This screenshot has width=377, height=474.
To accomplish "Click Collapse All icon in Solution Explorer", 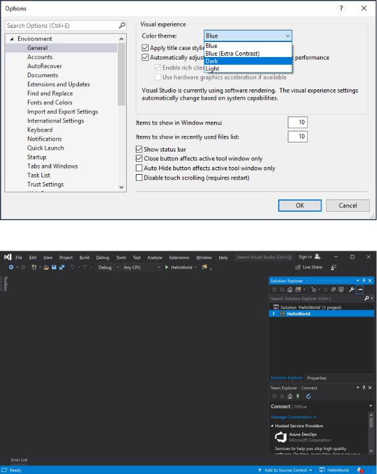I will tap(333, 289).
